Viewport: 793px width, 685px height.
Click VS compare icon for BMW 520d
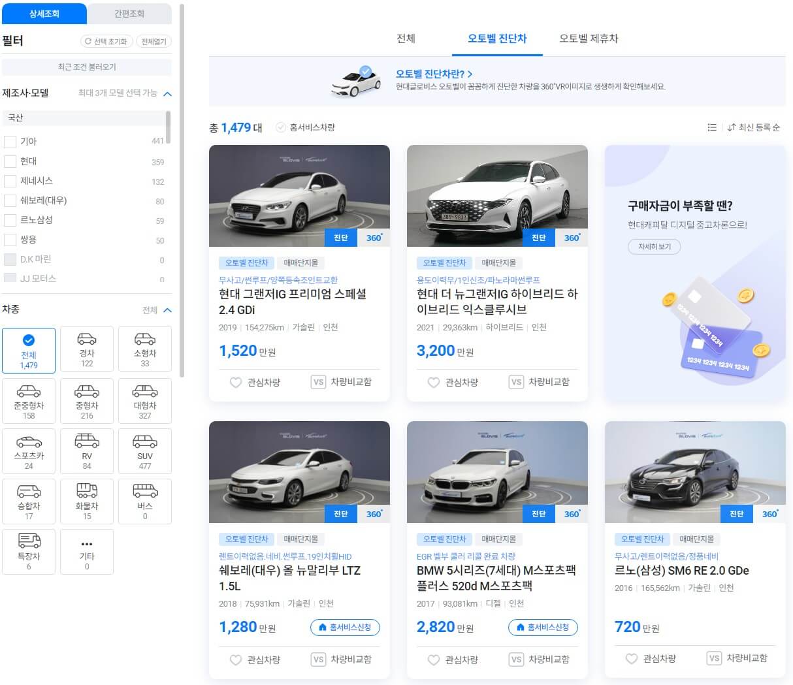[x=516, y=660]
